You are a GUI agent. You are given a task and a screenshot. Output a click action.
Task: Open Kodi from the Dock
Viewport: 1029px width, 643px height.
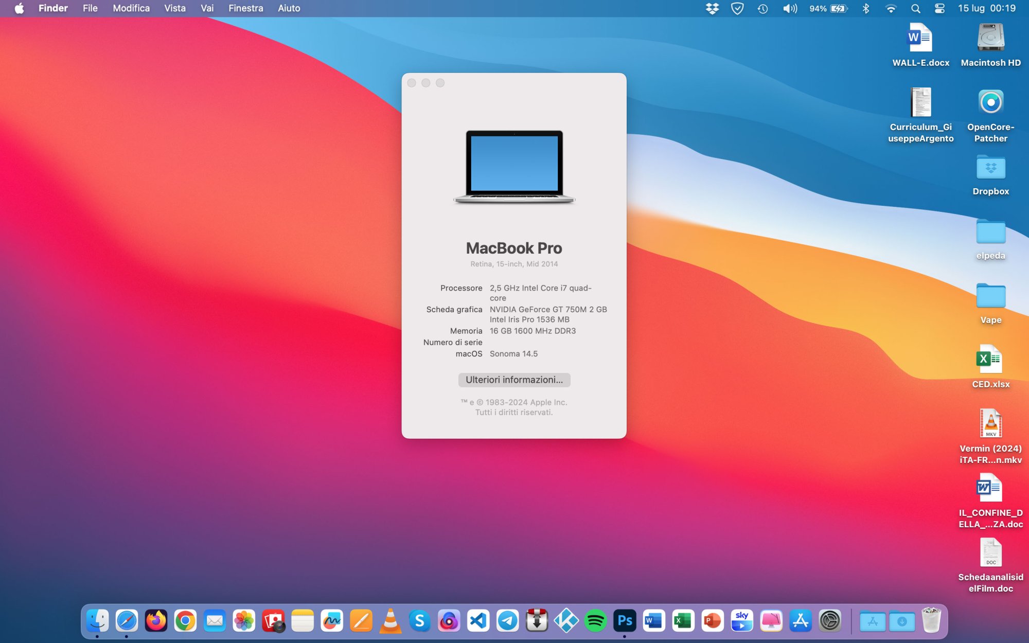(x=566, y=621)
